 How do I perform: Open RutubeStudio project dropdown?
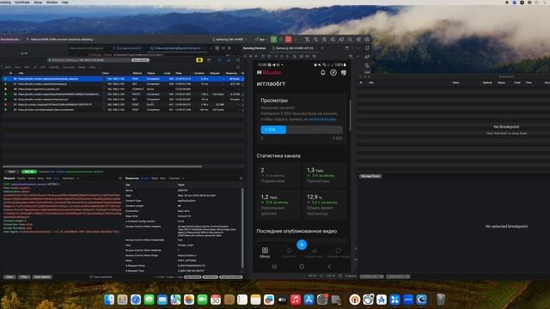coord(10,39)
